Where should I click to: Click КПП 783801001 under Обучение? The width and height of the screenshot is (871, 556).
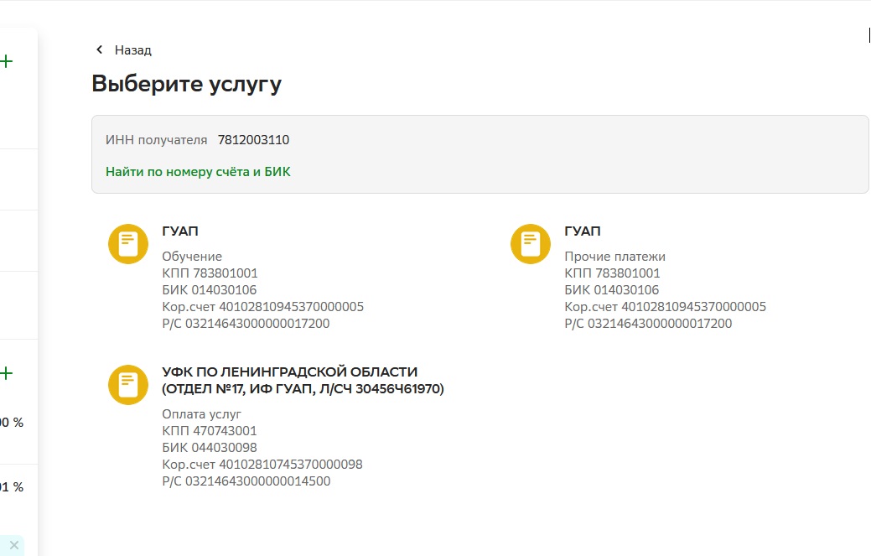pyautogui.click(x=210, y=273)
